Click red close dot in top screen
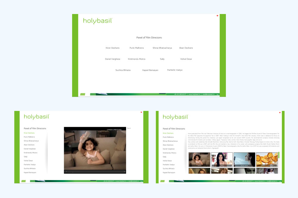The width and height of the screenshot is (298, 198). coord(218,16)
